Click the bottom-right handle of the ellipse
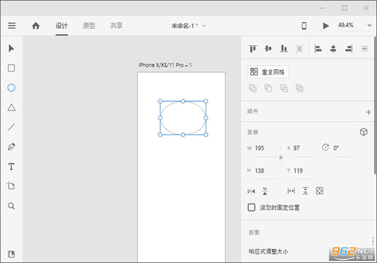Screen dimensions: 377x263 pos(206,135)
